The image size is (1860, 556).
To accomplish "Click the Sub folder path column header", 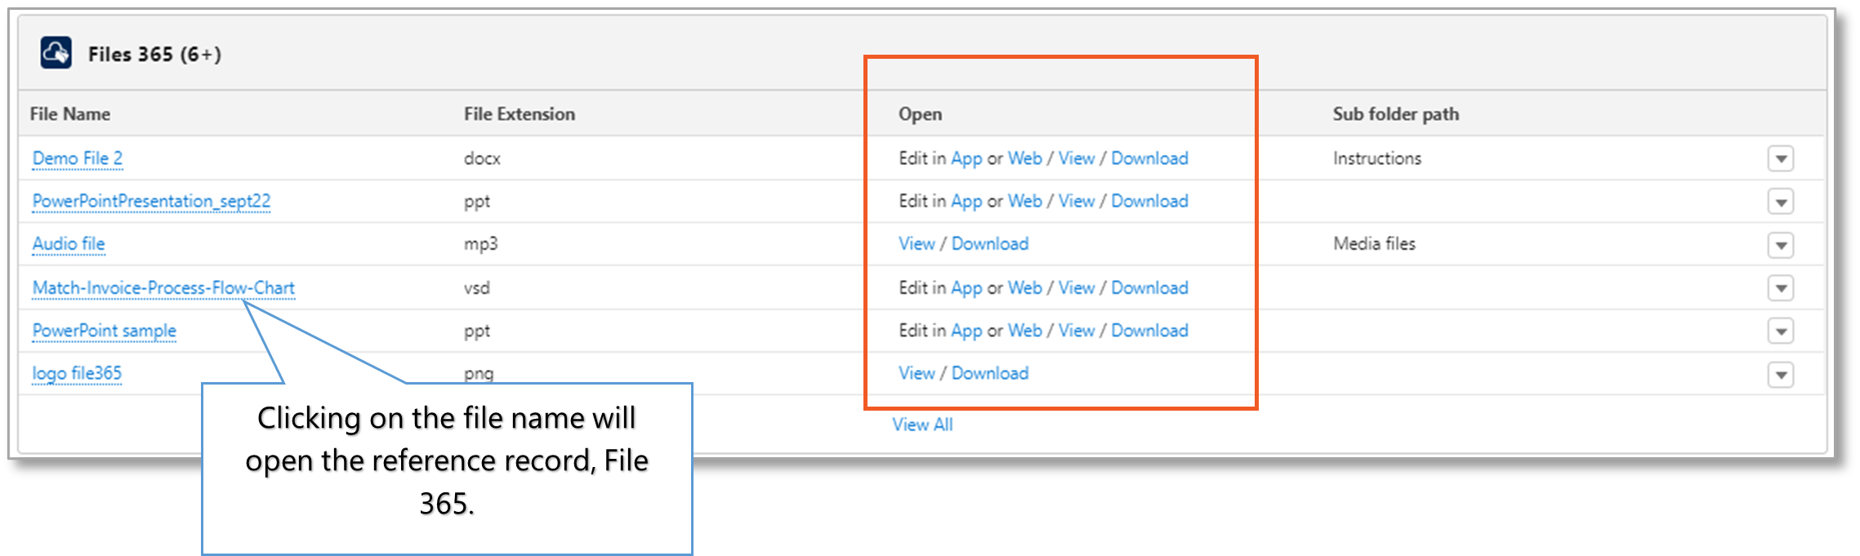I will click(1395, 114).
